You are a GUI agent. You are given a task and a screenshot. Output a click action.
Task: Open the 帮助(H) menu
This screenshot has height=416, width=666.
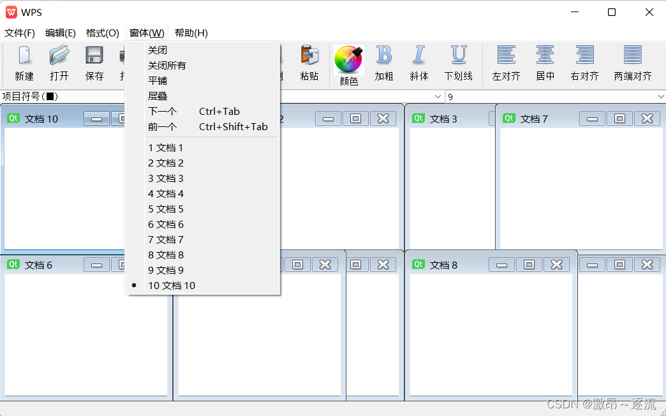(x=190, y=33)
